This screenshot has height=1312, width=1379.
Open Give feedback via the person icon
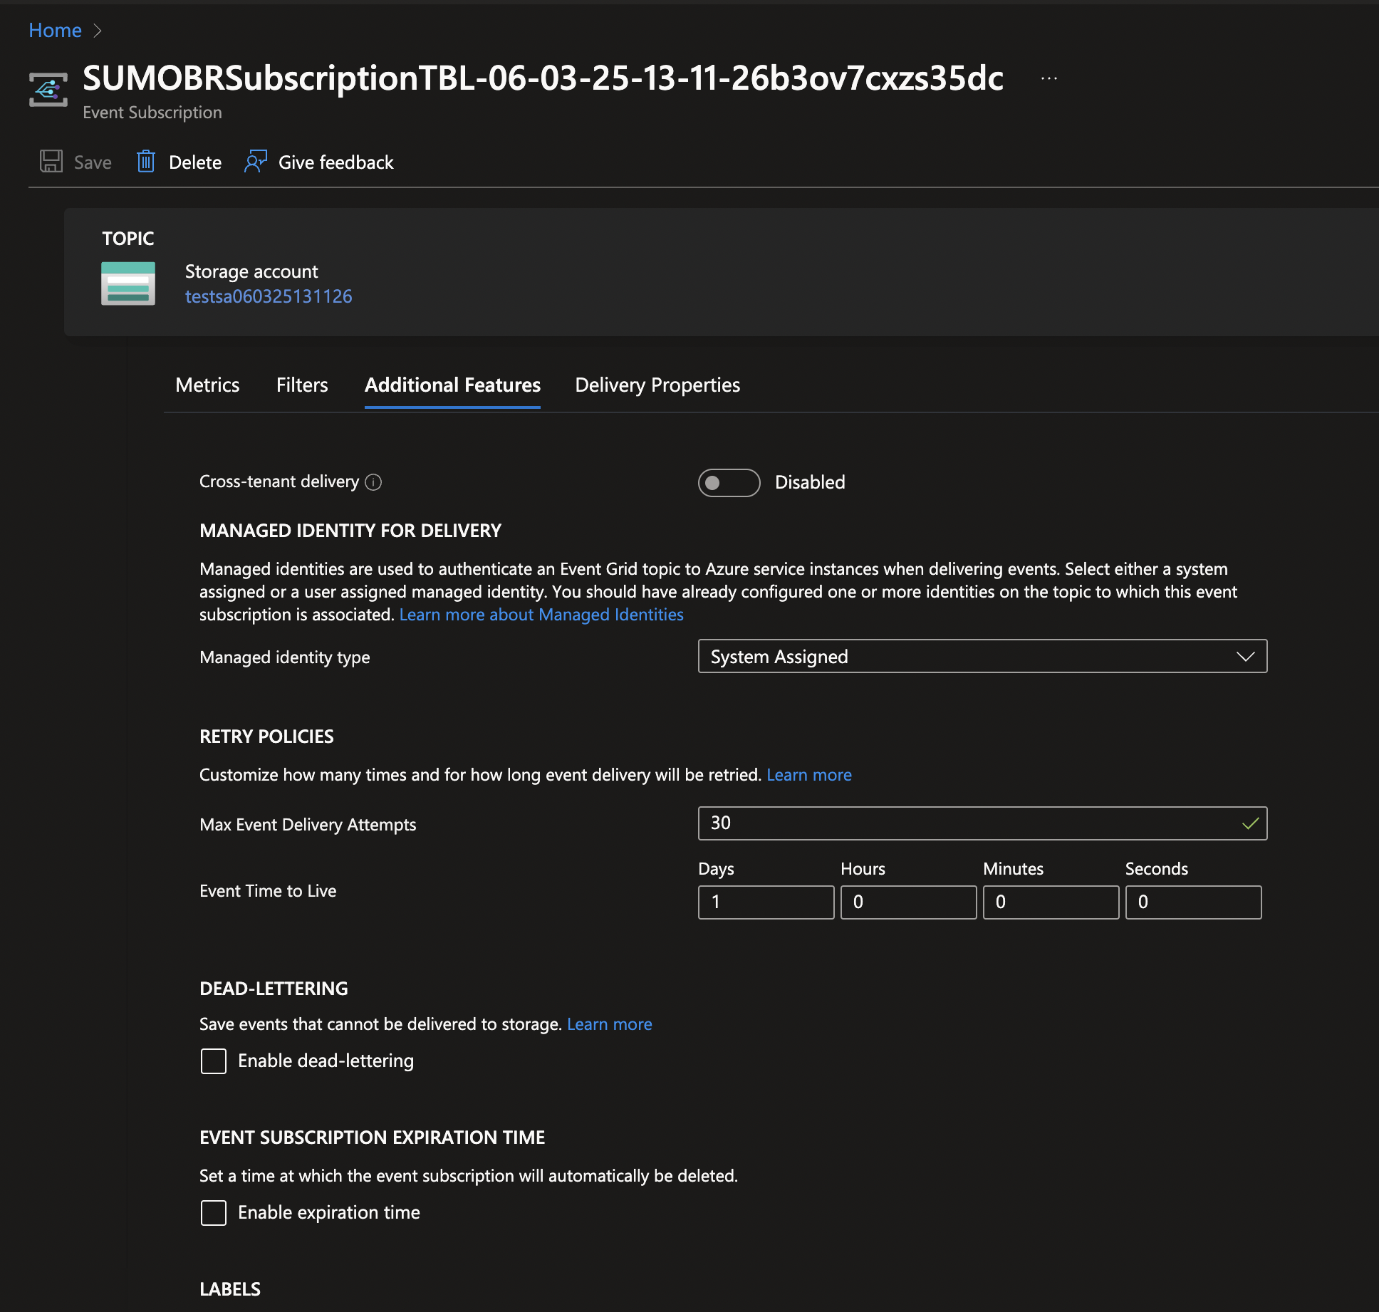tap(255, 162)
